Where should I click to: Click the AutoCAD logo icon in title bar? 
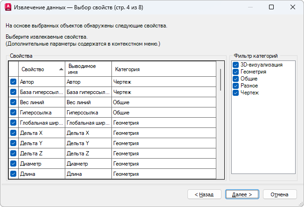7,7
